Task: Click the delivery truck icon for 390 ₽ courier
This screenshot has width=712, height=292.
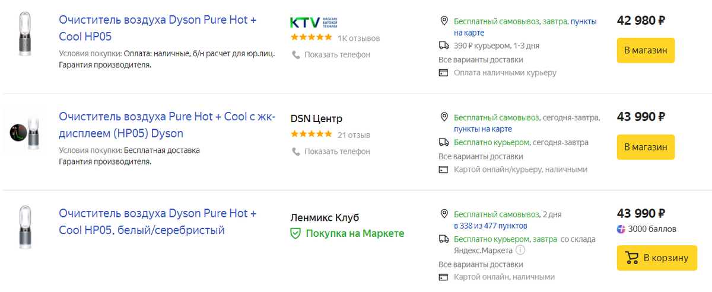Action: [x=444, y=46]
